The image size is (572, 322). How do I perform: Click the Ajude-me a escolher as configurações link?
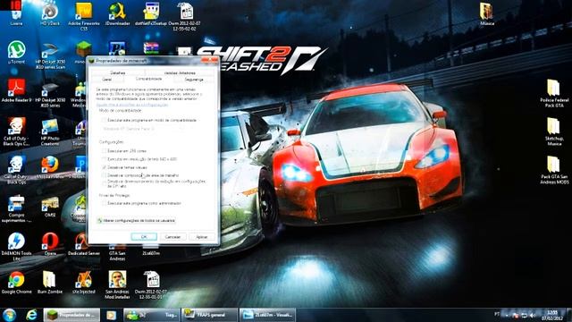132,105
